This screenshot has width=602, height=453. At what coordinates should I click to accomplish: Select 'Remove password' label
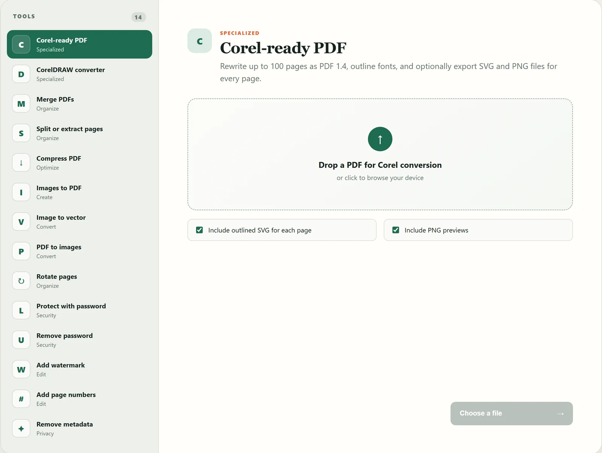(64, 336)
